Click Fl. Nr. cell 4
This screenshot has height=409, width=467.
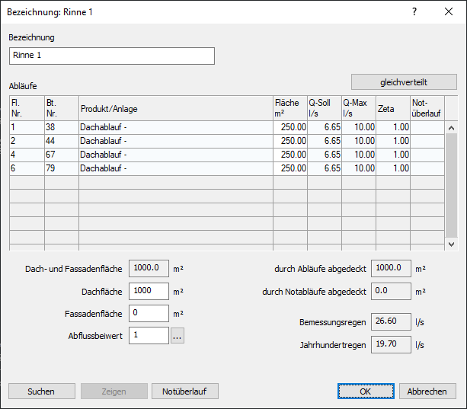pos(27,155)
